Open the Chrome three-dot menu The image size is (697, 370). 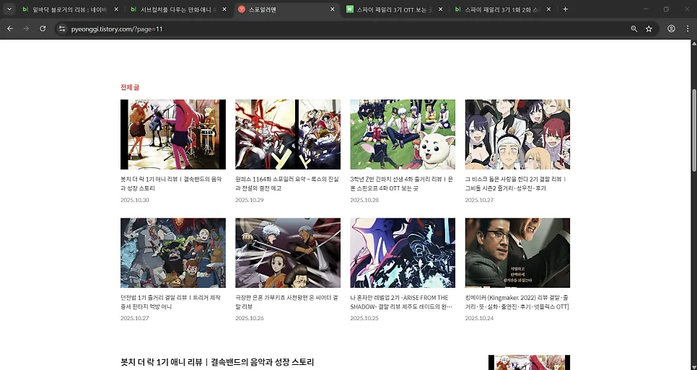tap(688, 28)
